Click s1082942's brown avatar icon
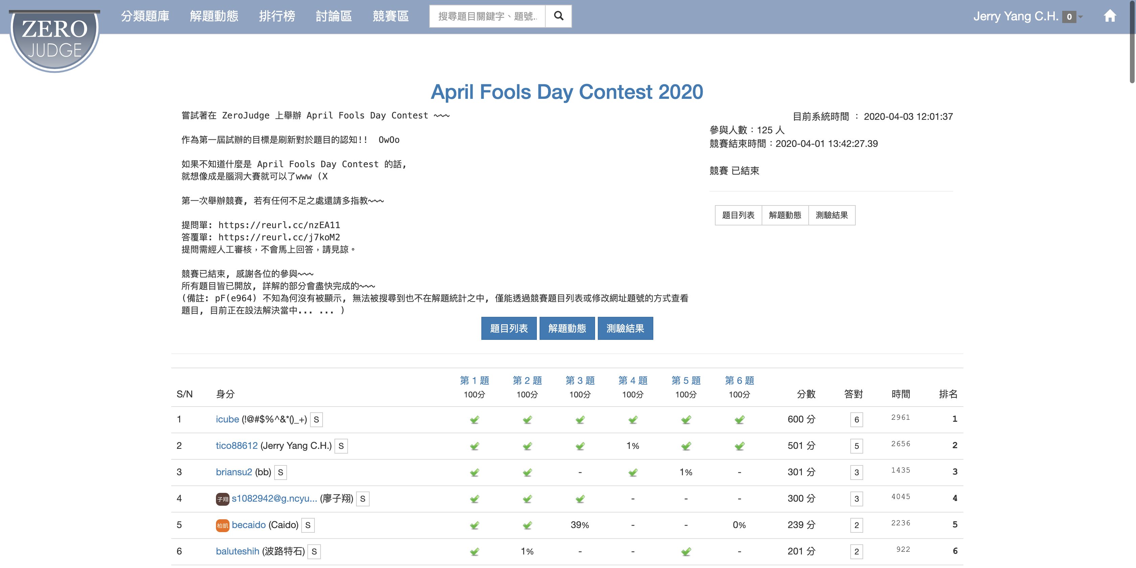Image resolution: width=1136 pixels, height=568 pixels. 222,499
